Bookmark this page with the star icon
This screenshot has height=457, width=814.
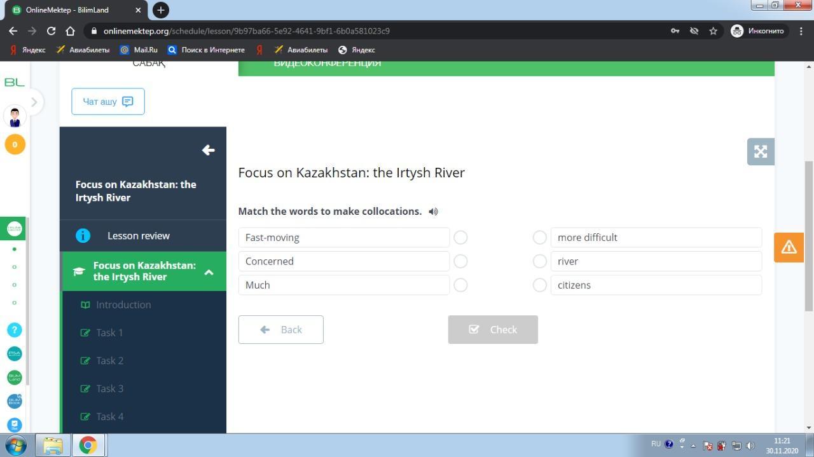pos(713,31)
